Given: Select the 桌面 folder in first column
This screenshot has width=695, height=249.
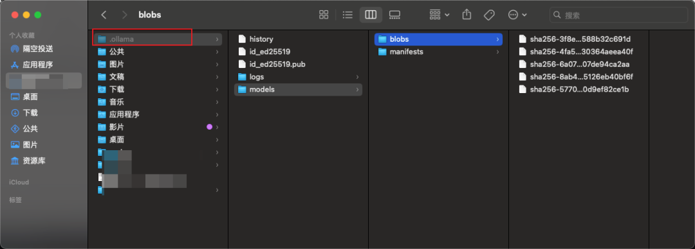Looking at the screenshot, I should click(x=158, y=140).
